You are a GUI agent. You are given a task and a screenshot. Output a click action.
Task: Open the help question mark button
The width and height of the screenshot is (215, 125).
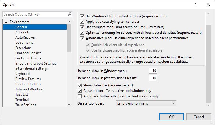pos(195,4)
